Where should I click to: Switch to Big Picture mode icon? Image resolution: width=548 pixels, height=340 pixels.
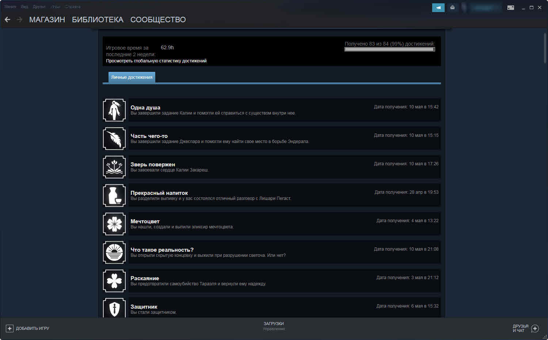coord(510,8)
